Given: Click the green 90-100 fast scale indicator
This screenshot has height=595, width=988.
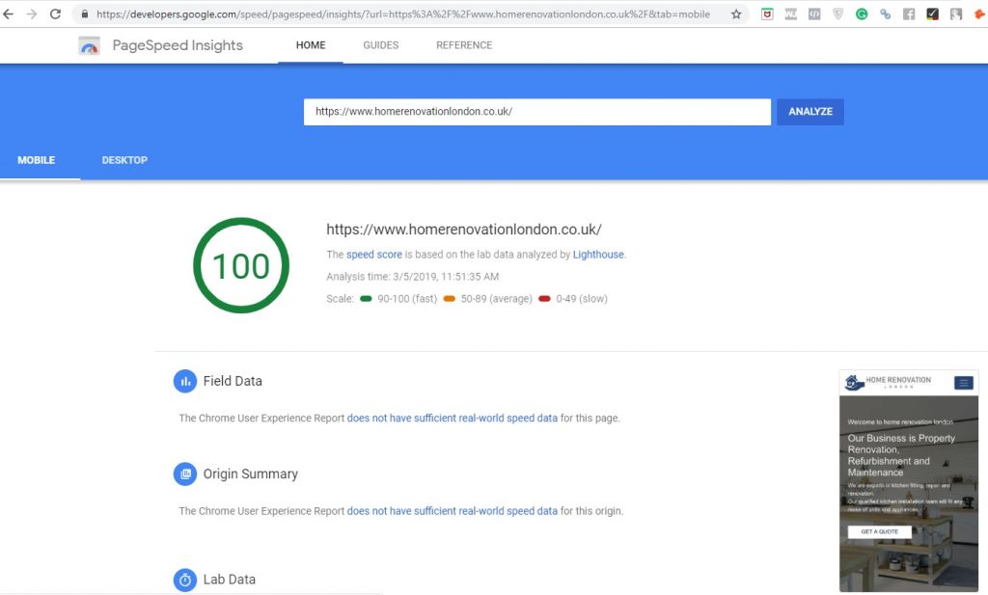Looking at the screenshot, I should (368, 299).
